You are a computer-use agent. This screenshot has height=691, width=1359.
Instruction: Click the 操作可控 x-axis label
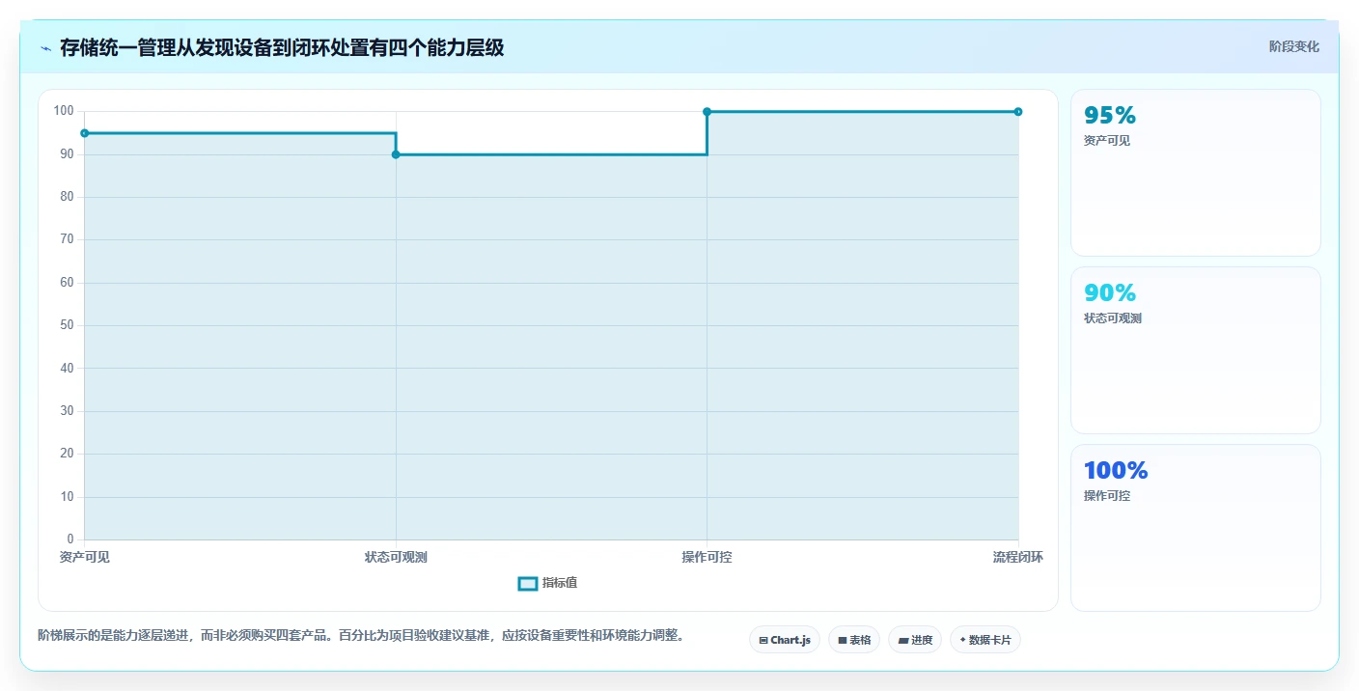(x=707, y=557)
